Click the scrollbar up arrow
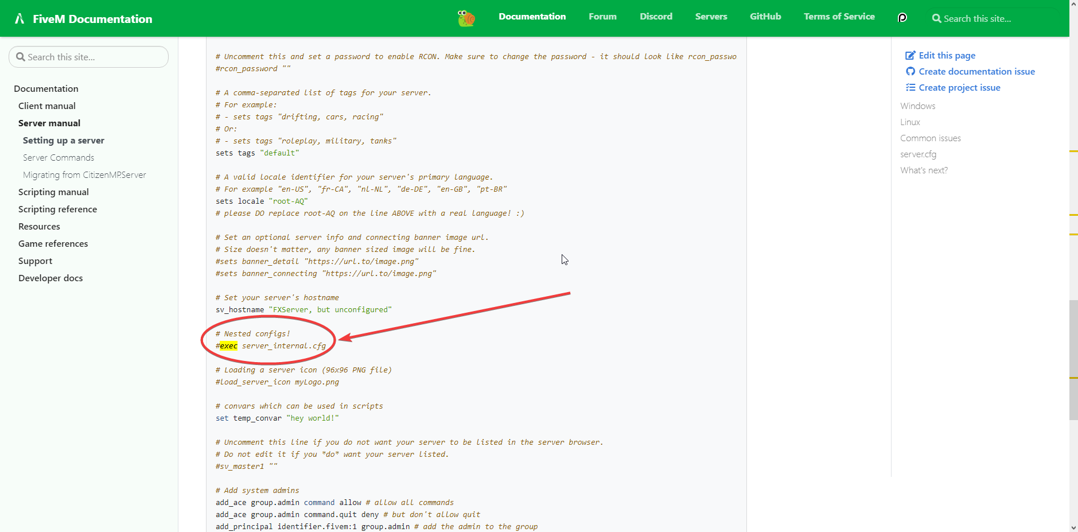The height and width of the screenshot is (532, 1078). coord(1073,5)
